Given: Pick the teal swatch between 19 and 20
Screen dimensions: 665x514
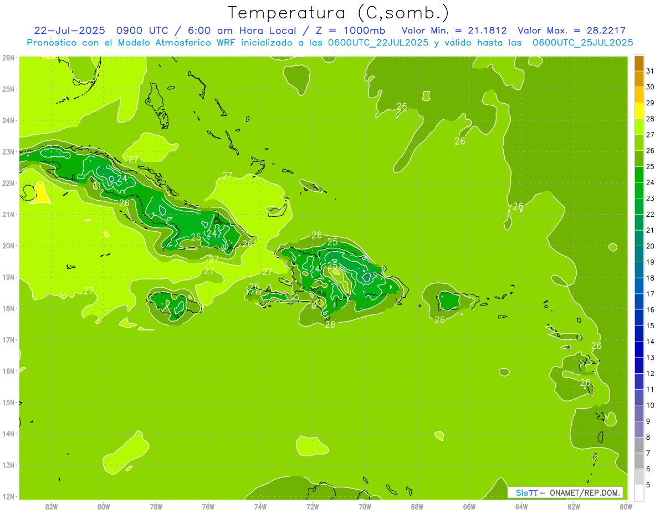Looking at the screenshot, I should (639, 254).
